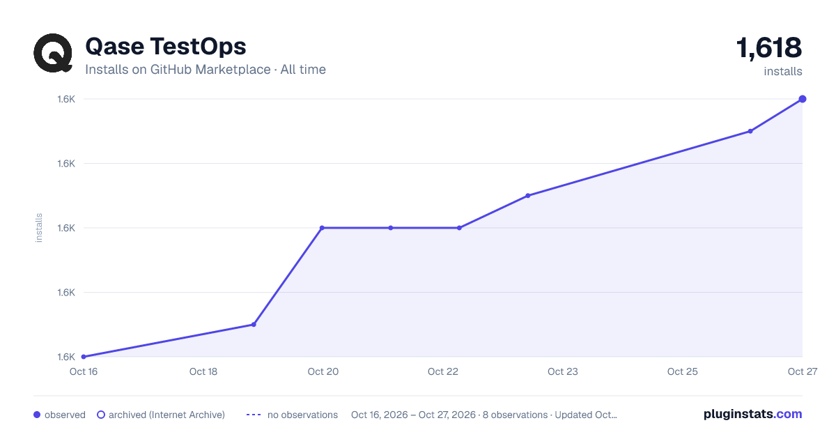Select the data point before Oct 20 rise
Image resolution: width=836 pixels, height=439 pixels.
tap(254, 325)
